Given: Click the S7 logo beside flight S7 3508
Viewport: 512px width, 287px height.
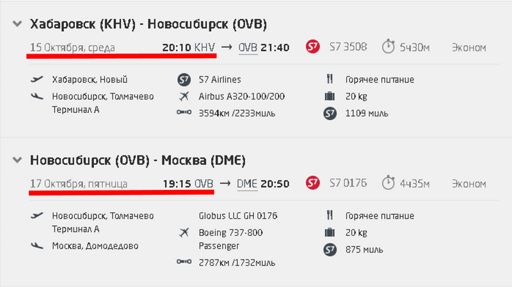Looking at the screenshot, I should (312, 47).
